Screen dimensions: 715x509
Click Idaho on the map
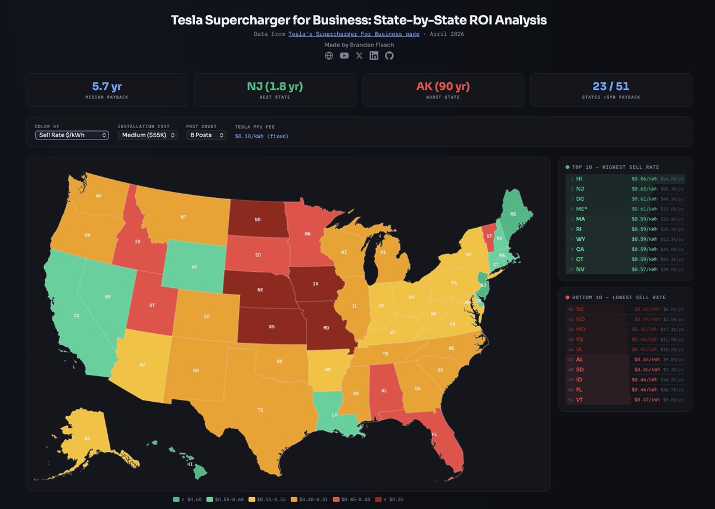pos(137,241)
